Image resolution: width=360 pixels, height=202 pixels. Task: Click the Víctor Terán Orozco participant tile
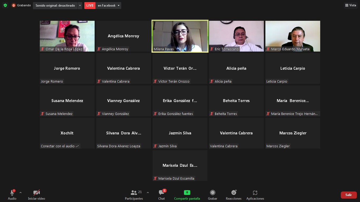point(180,68)
